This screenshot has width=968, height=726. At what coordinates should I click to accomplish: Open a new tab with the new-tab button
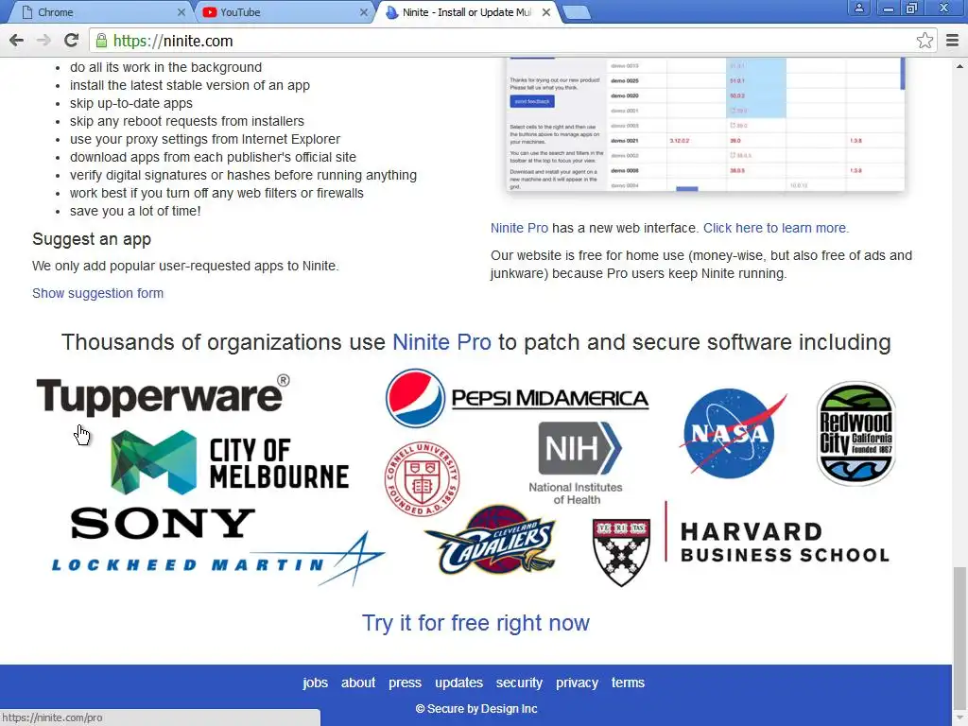[x=577, y=12]
